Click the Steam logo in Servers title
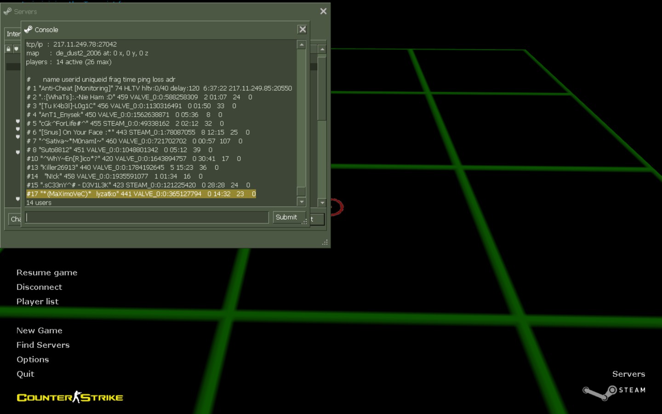662x414 pixels. 7,11
